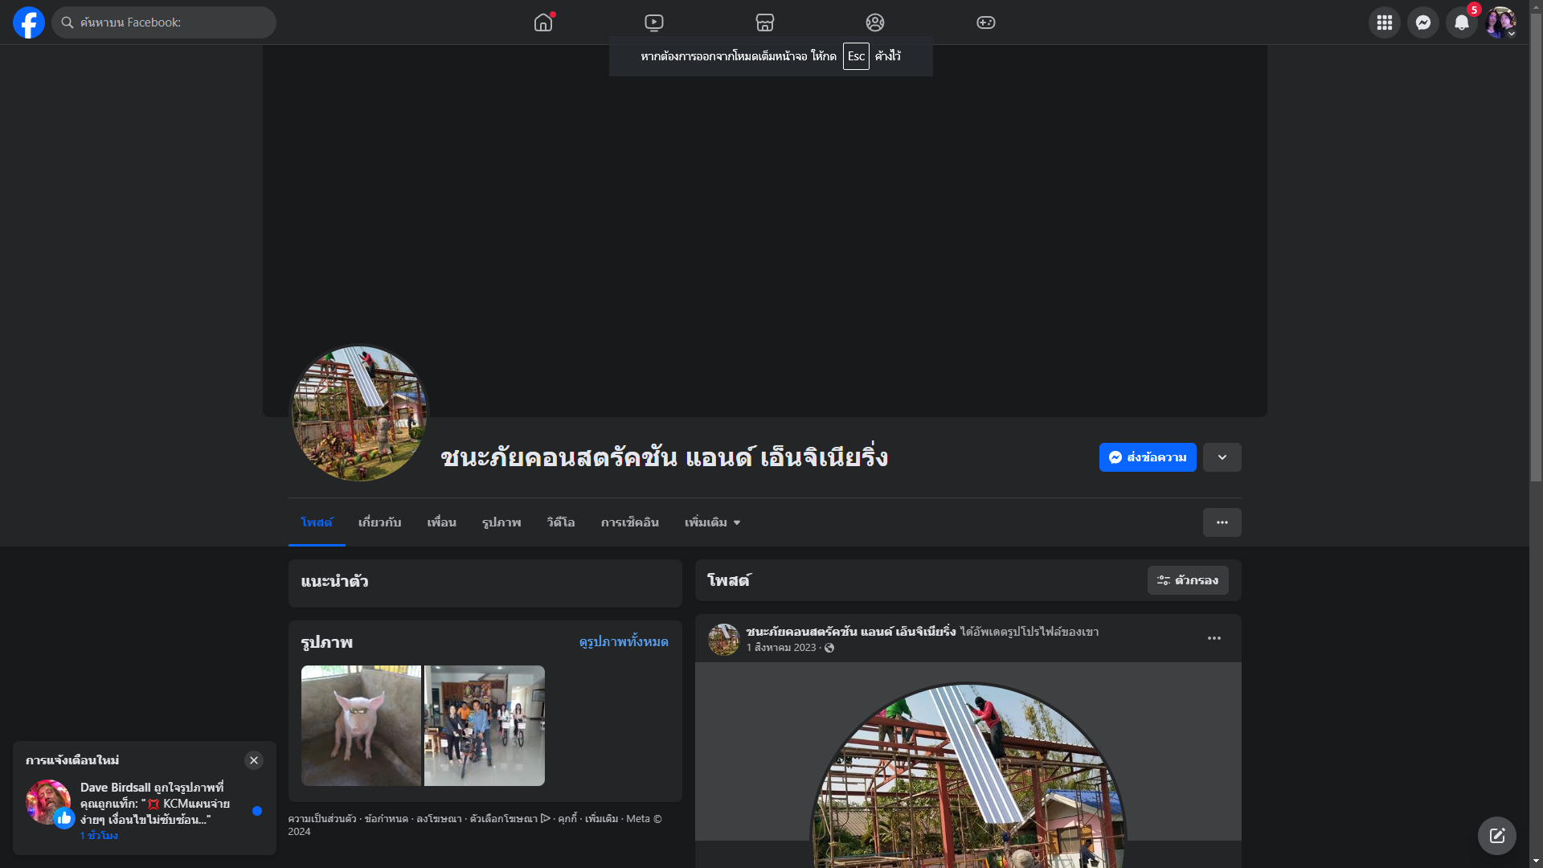Click the blue unread dot on notification
The width and height of the screenshot is (1543, 868).
(x=257, y=811)
